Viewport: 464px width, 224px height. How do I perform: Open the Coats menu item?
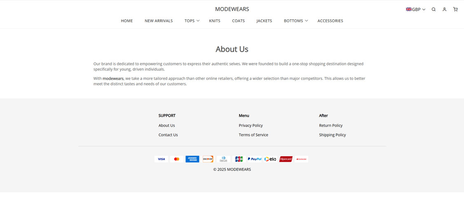[x=238, y=21]
